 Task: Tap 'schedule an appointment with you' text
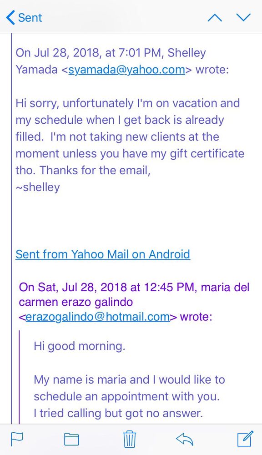coord(126,397)
